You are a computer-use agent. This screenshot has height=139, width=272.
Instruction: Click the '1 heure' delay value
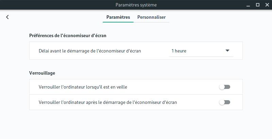pos(179,51)
